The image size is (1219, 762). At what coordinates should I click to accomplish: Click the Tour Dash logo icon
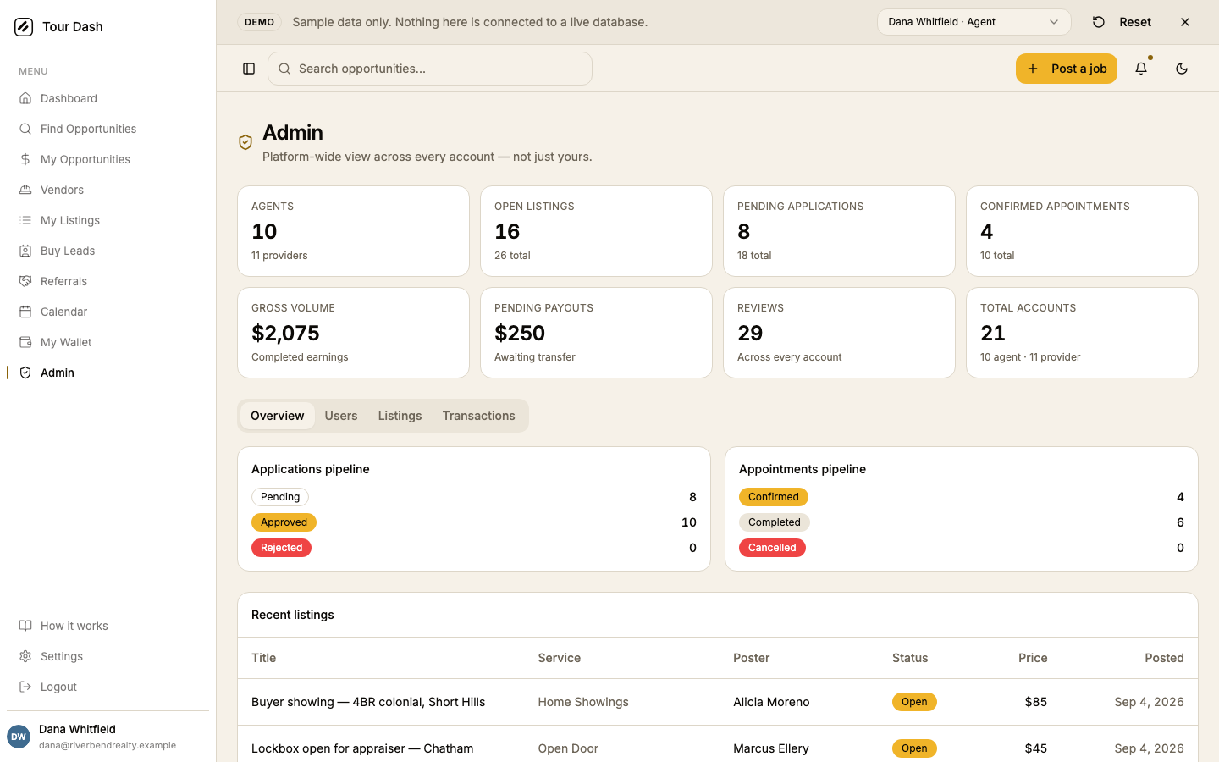tap(24, 27)
